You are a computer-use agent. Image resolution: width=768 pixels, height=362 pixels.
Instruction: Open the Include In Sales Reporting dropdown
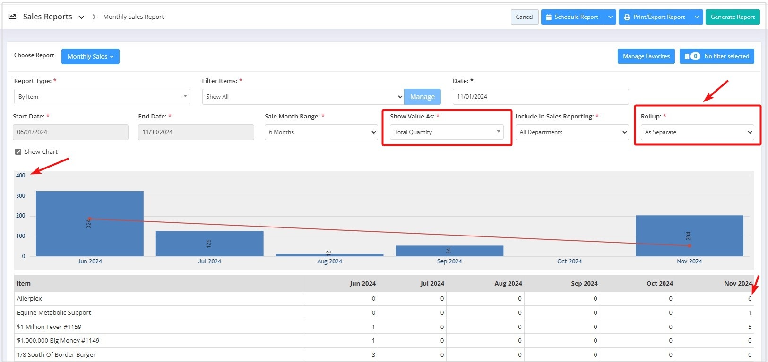[x=572, y=132]
